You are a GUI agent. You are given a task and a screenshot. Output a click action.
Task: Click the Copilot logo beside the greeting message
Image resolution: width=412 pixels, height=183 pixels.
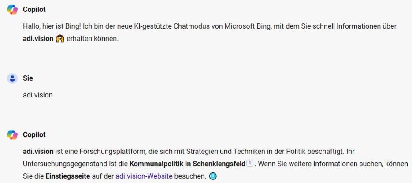coord(12,9)
